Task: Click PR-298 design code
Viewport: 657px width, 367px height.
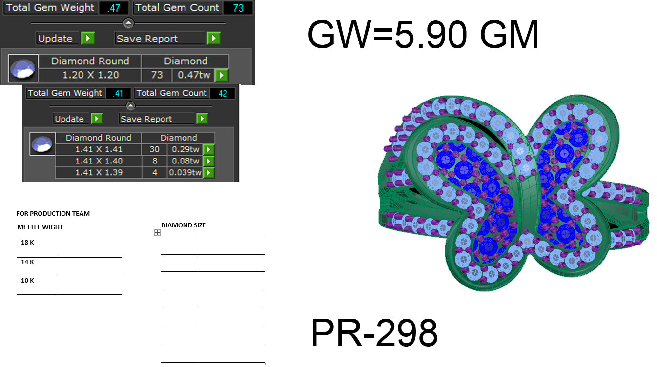Action: click(x=374, y=333)
